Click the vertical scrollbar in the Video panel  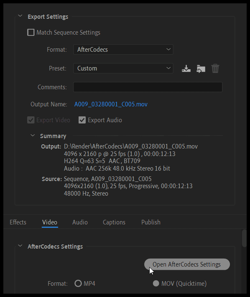tap(244, 238)
